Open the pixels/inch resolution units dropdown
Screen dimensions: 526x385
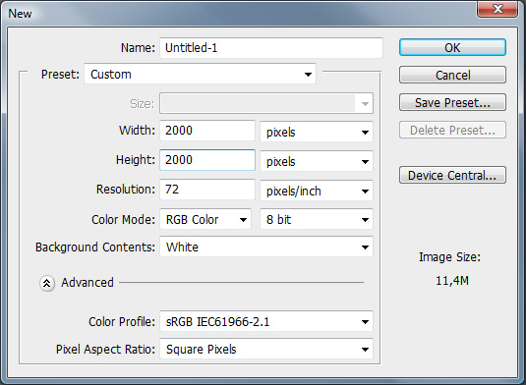(317, 191)
